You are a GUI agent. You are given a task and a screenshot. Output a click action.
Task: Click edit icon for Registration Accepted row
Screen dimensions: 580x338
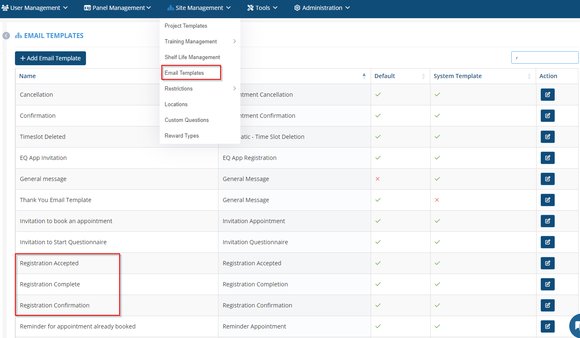(x=547, y=263)
